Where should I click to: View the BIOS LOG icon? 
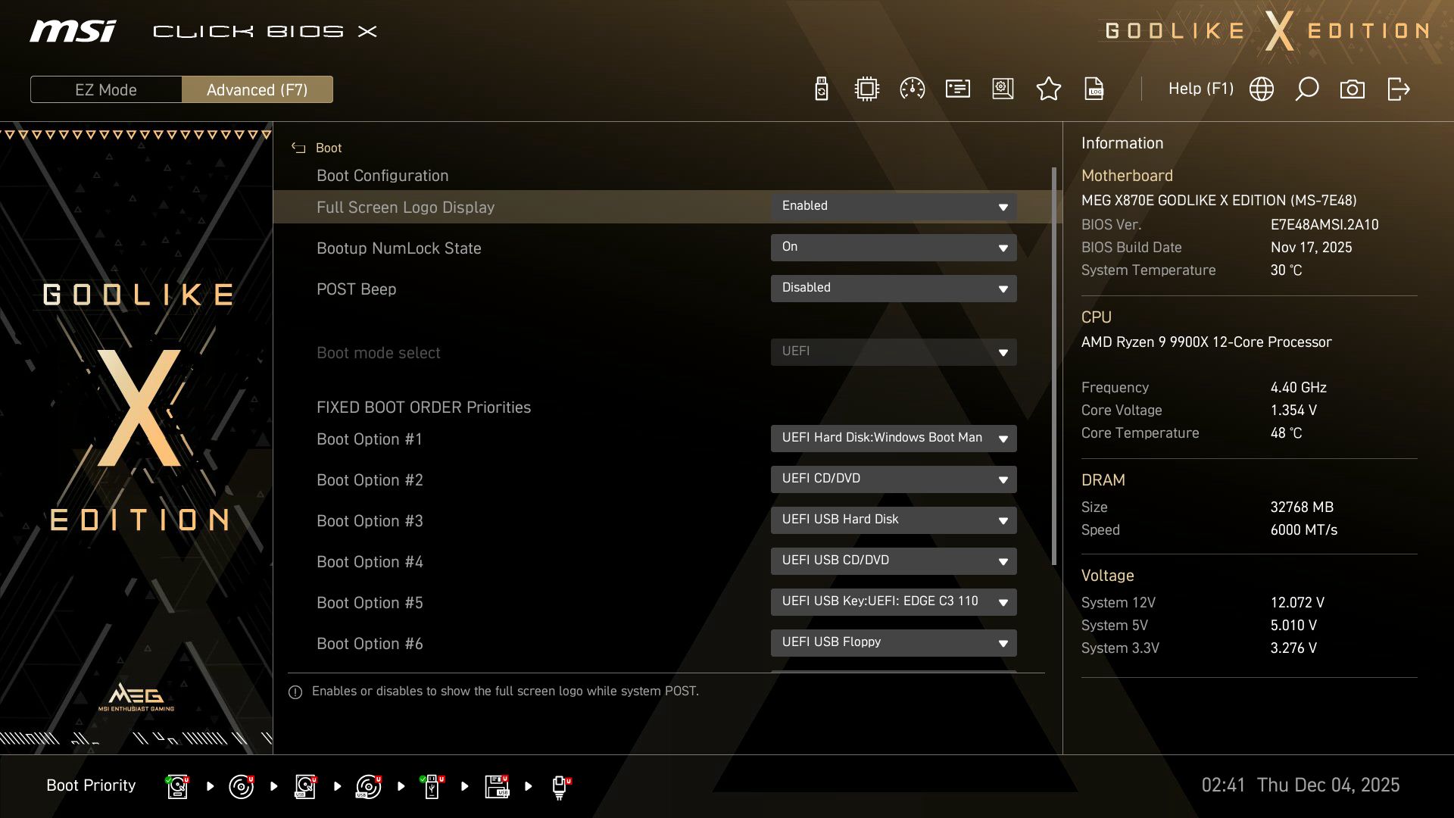tap(1094, 89)
